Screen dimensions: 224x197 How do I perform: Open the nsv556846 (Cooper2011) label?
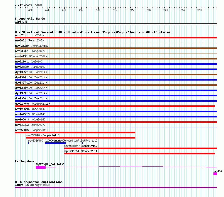[43, 135]
